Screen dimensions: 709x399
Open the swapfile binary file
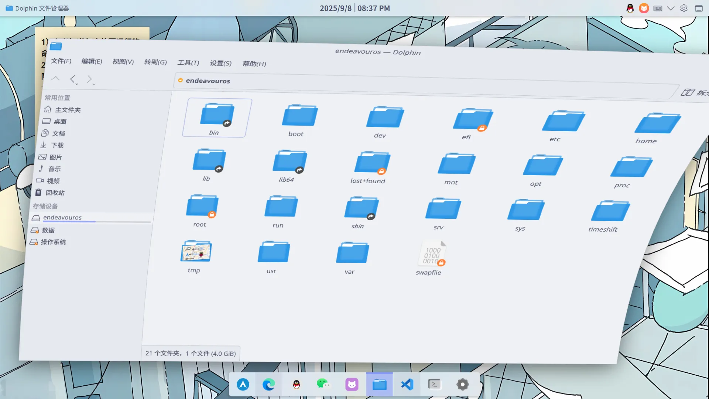(432, 255)
